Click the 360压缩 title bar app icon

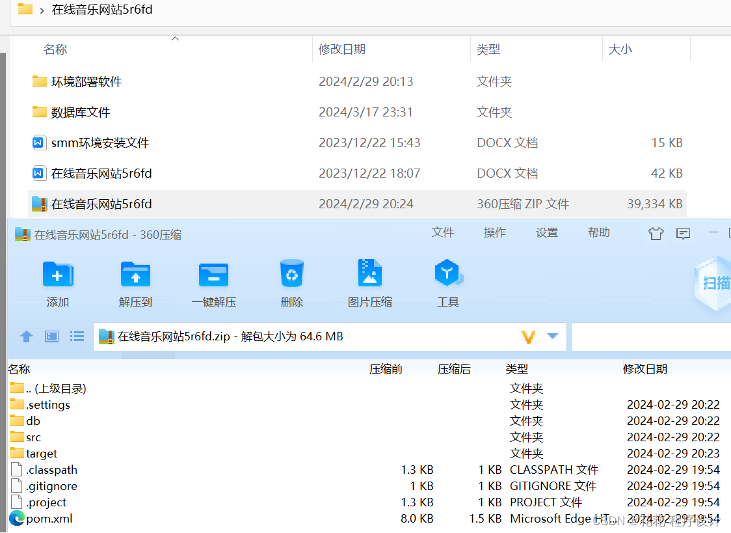point(22,234)
